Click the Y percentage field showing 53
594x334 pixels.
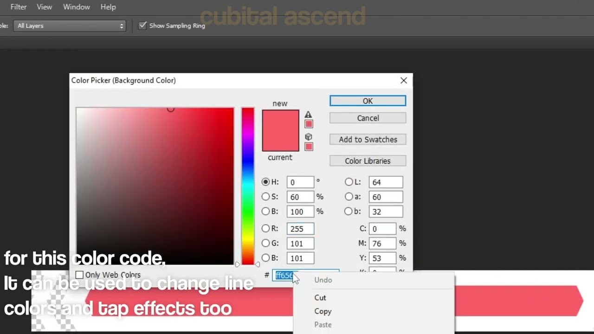point(382,258)
